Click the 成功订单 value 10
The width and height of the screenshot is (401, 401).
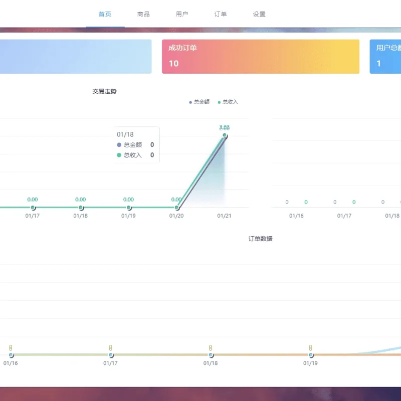coord(173,64)
